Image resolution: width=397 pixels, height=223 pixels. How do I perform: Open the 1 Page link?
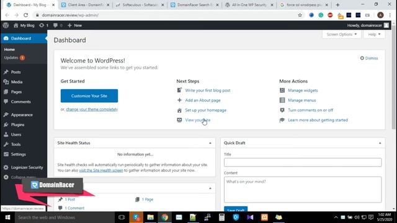(148, 199)
